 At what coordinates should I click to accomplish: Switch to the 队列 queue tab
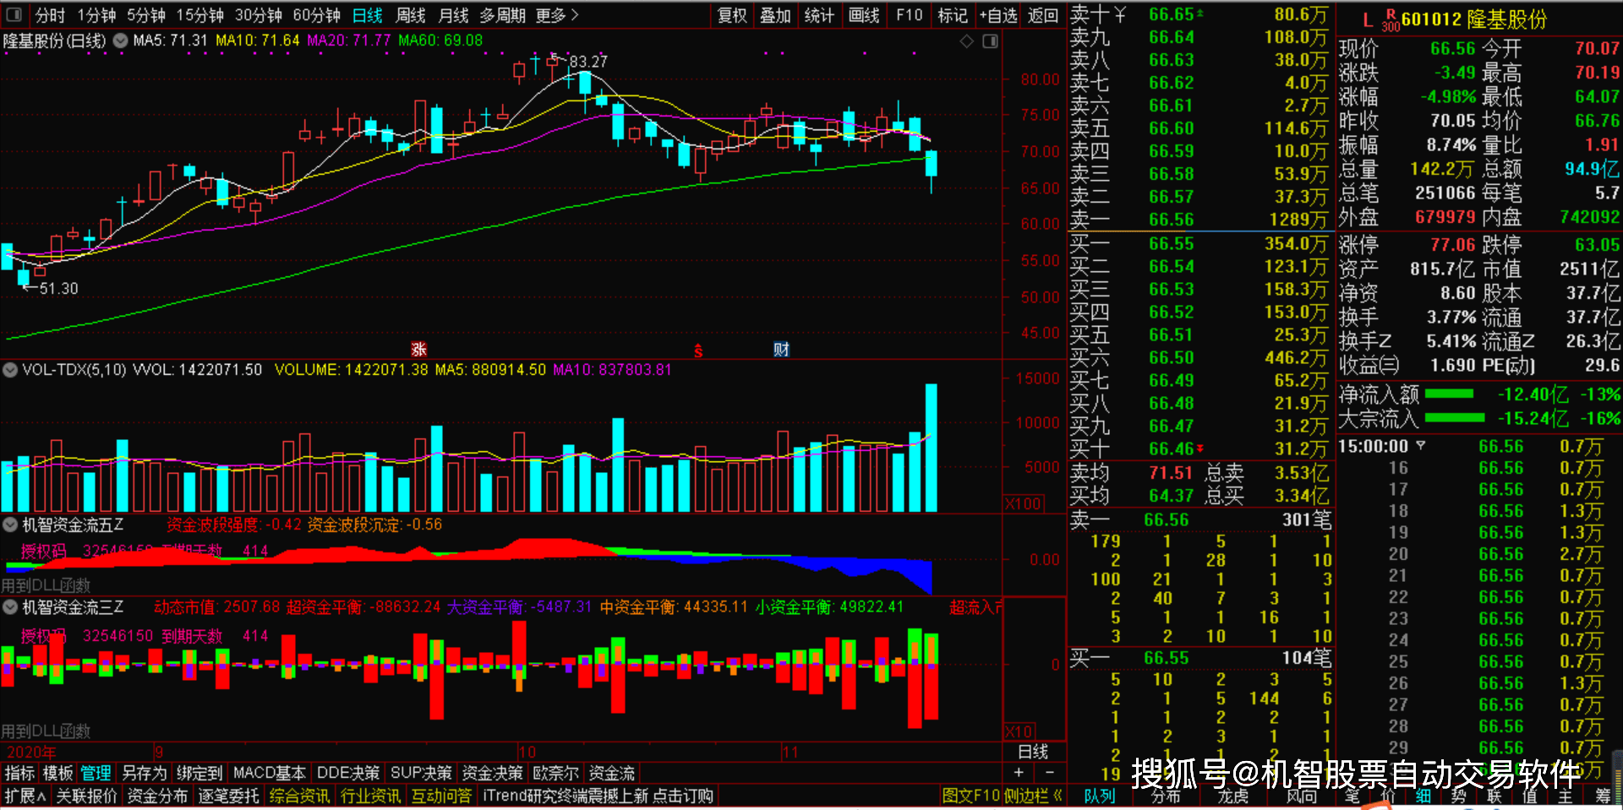click(1100, 796)
